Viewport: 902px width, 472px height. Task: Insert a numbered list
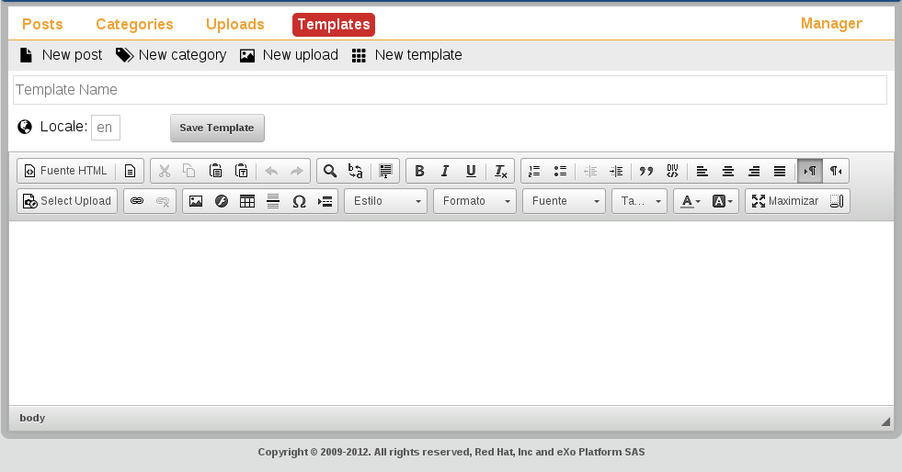(534, 171)
